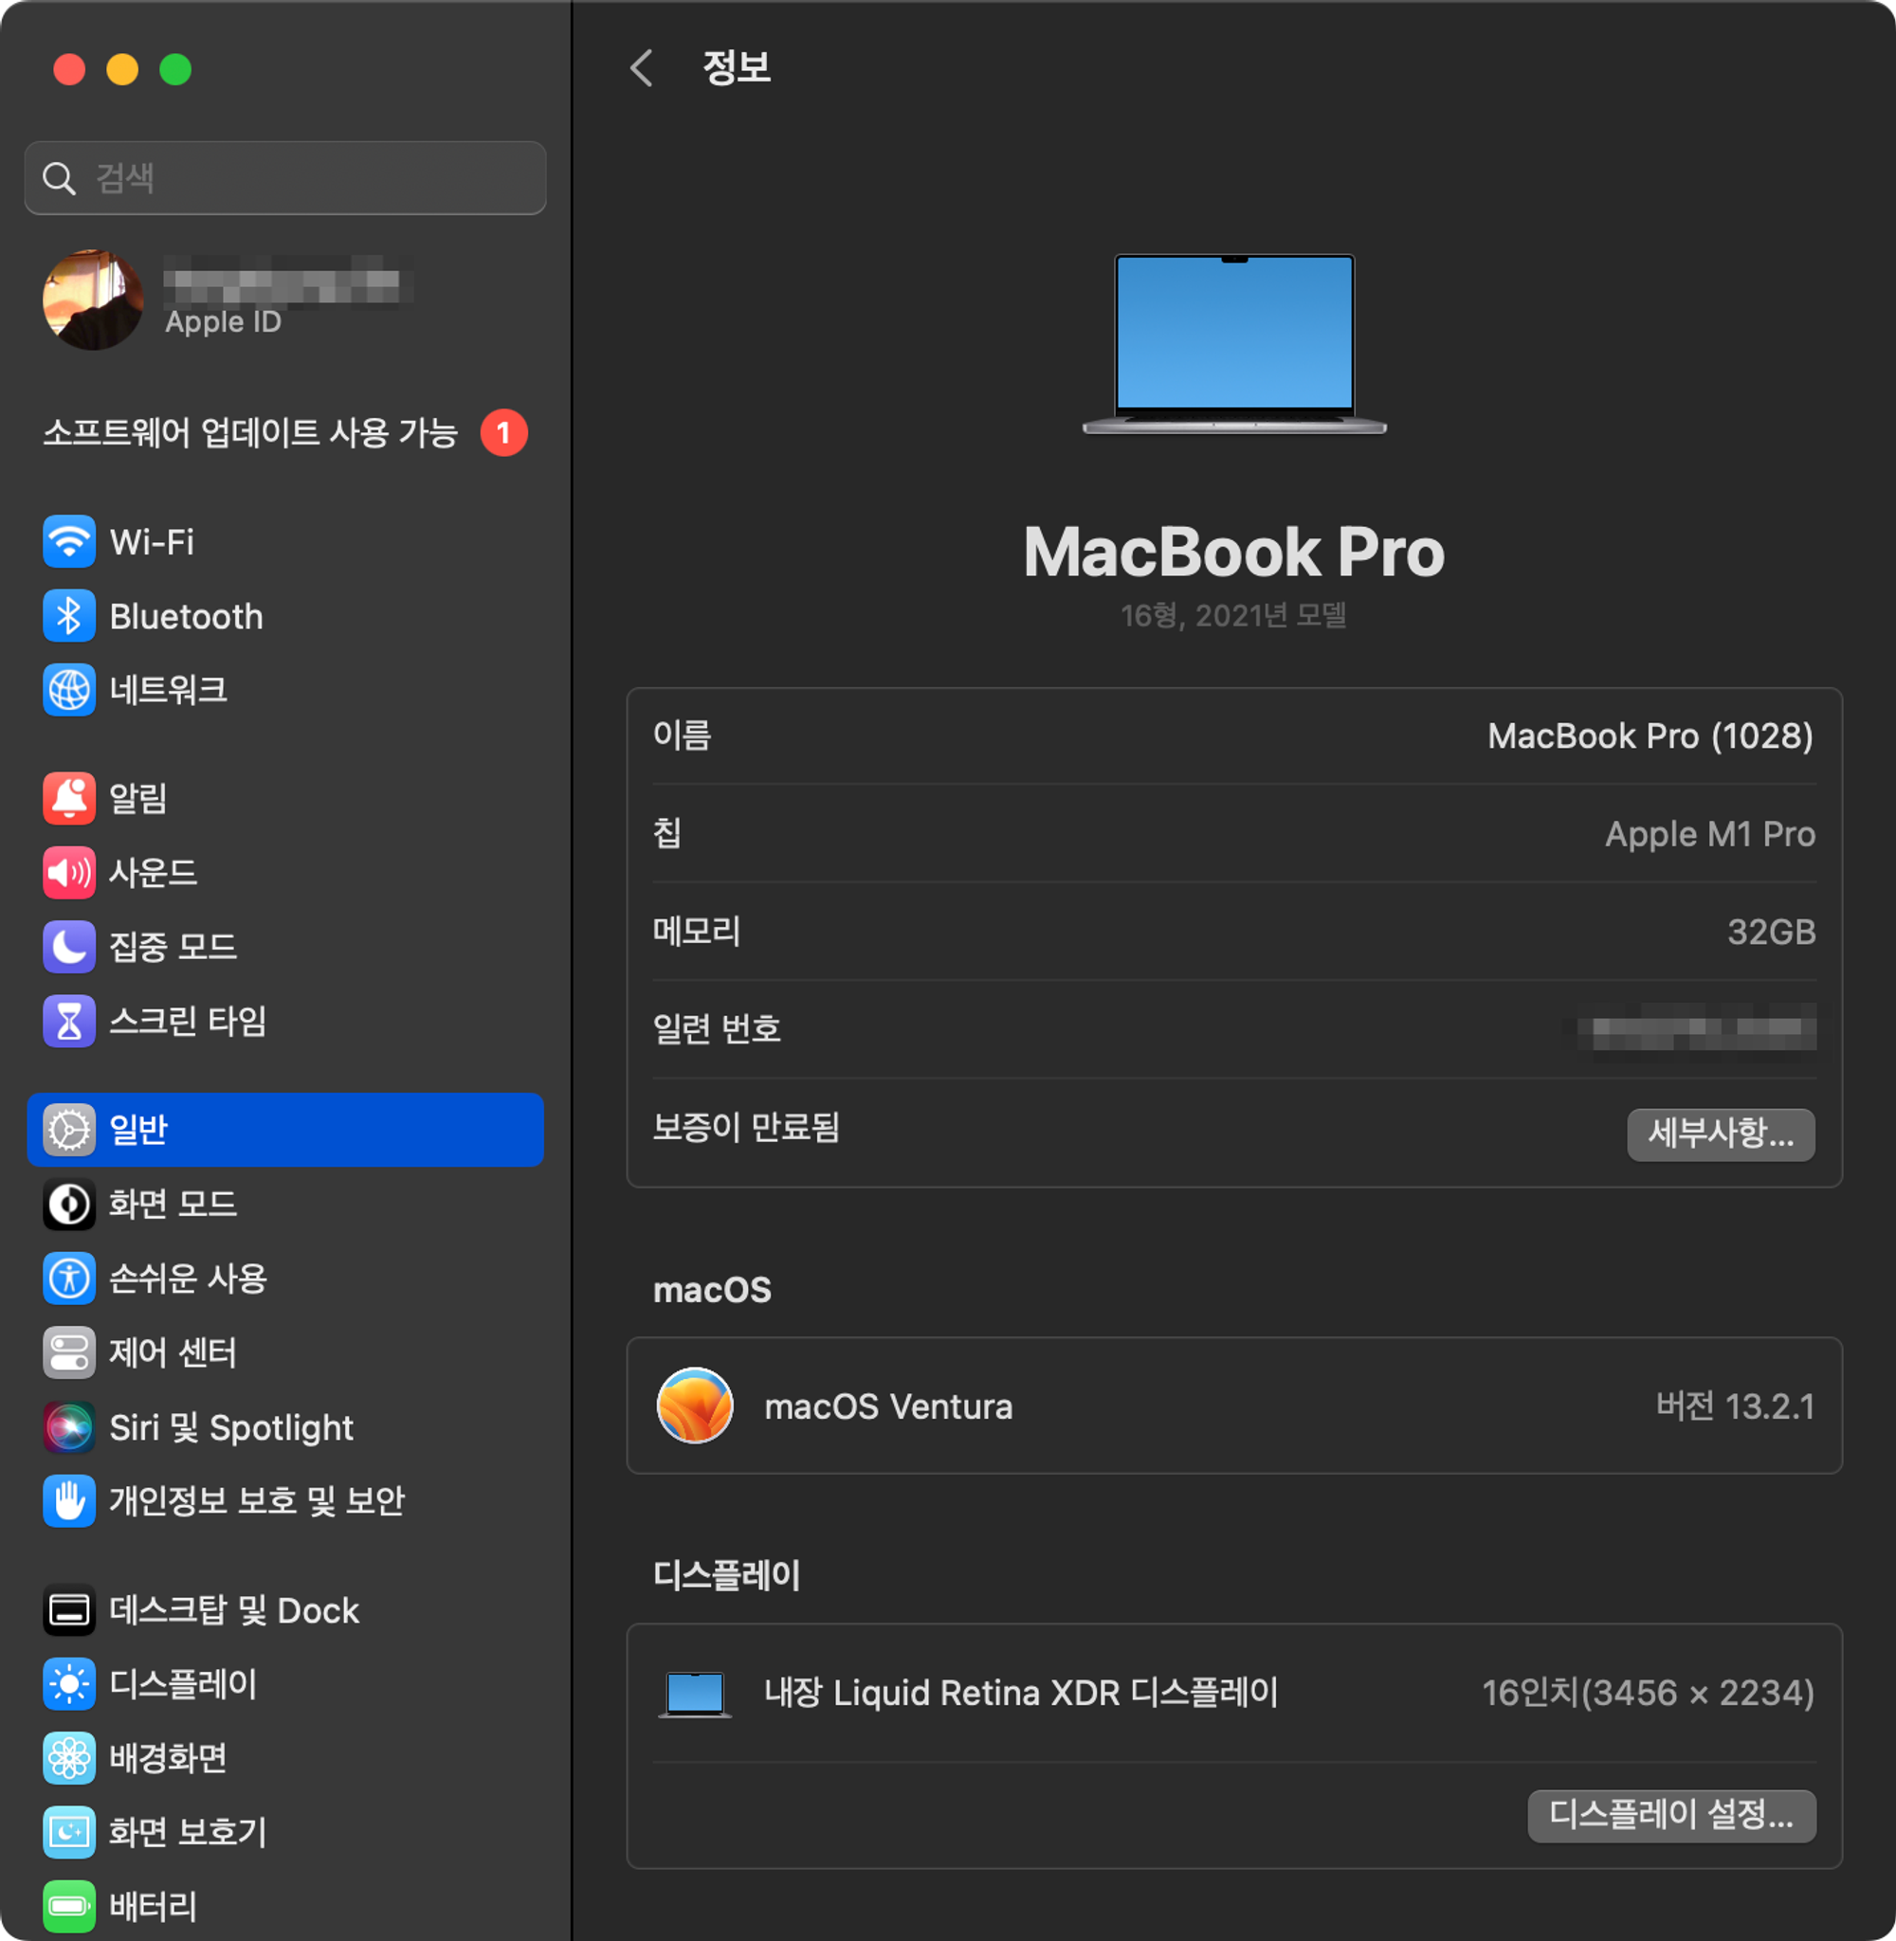The width and height of the screenshot is (1896, 1941).
Task: Select 데스크탑 및 Dock sidebar item
Action: click(x=233, y=1610)
